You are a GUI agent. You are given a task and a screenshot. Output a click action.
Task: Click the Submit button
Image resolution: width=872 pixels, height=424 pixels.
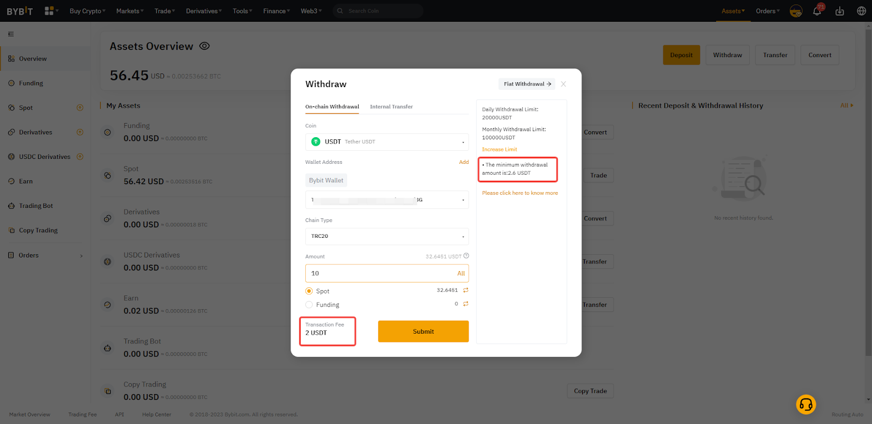point(423,331)
